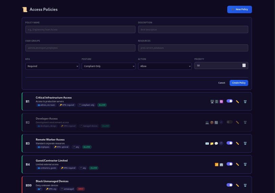
Task: Click the New Policy button
Action: pos(239,9)
